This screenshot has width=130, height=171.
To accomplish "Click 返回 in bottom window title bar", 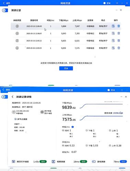I will click(x=7, y=90).
